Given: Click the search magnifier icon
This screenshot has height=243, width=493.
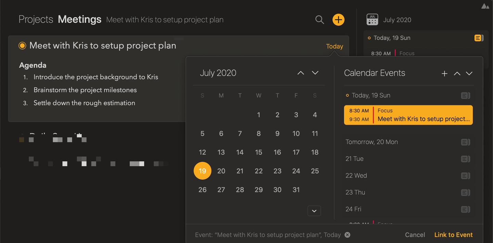Looking at the screenshot, I should coord(319,20).
